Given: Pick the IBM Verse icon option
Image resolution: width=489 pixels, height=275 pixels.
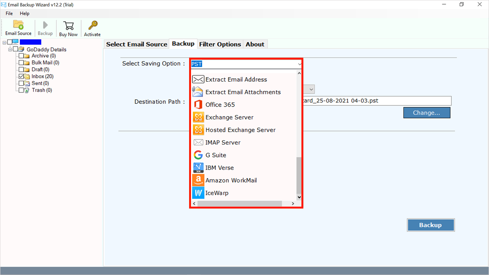Looking at the screenshot, I should tap(198, 168).
